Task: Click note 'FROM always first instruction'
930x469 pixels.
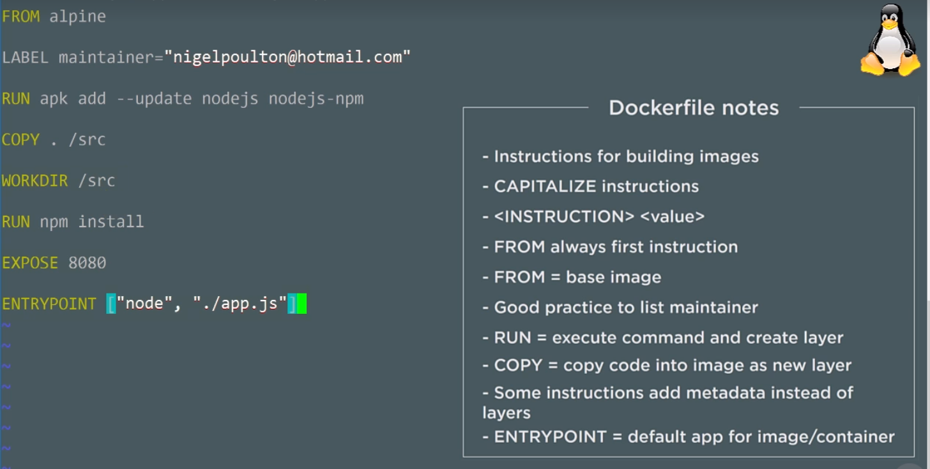Action: 610,247
